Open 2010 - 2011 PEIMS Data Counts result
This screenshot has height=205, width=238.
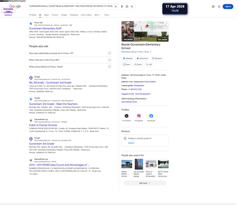[59, 165]
